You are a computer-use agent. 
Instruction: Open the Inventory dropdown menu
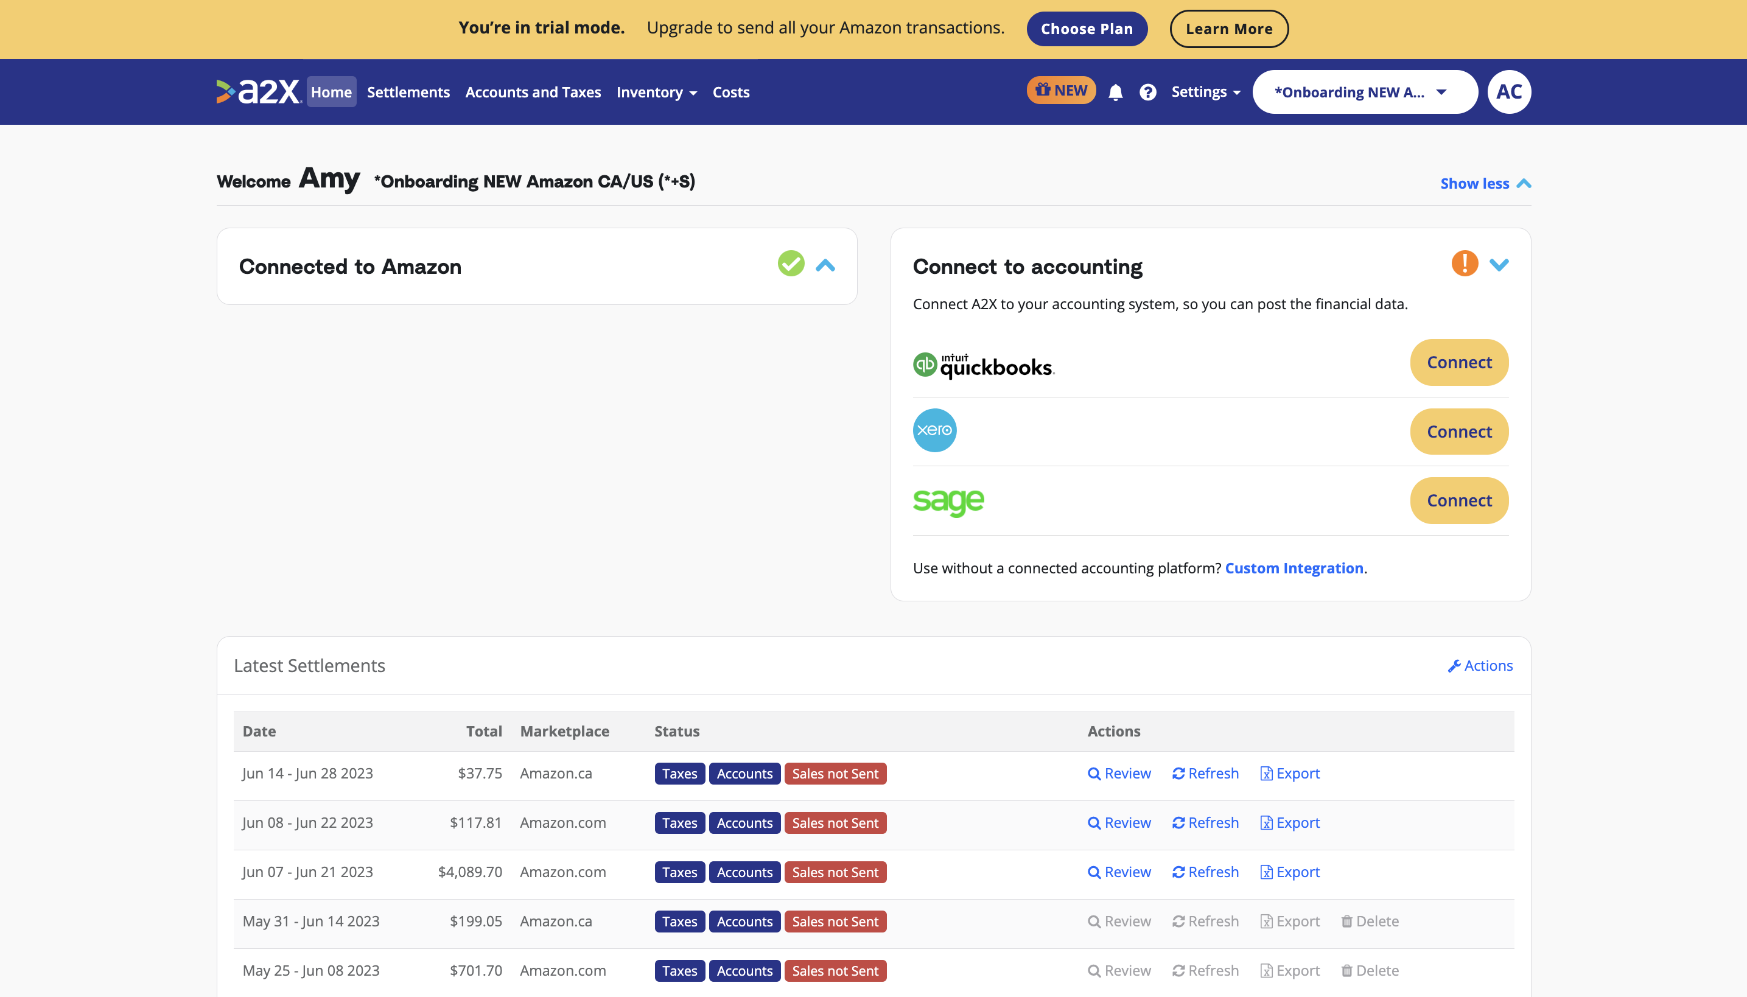pos(656,92)
